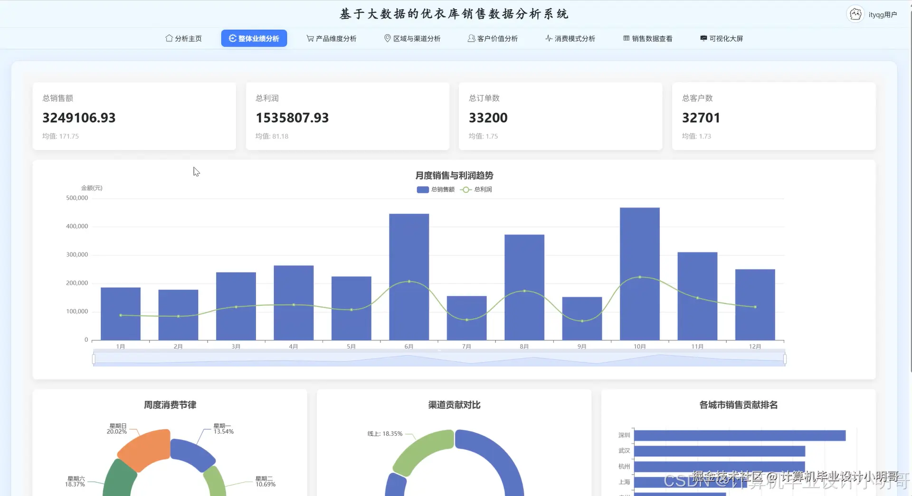Select the 6月 sales bar
Viewport: 912px width, 496px height.
pos(409,277)
